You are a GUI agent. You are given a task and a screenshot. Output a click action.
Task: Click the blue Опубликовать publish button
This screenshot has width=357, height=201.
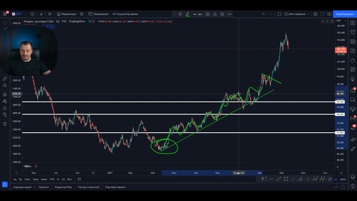pos(345,14)
